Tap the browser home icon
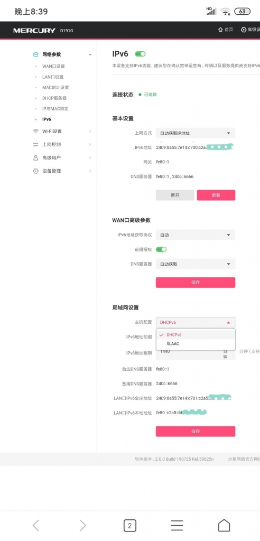This screenshot has width=260, height=541. pyautogui.click(x=224, y=526)
